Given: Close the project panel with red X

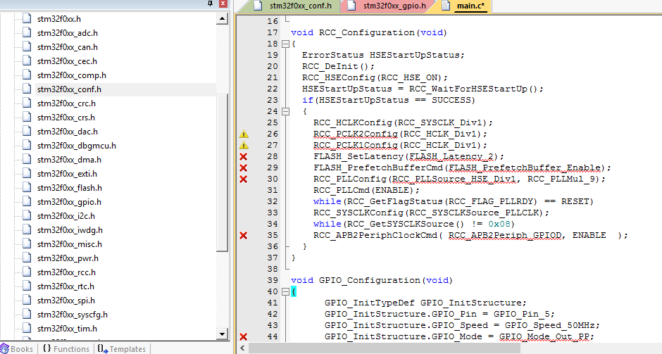Looking at the screenshot, I should pyautogui.click(x=223, y=4).
